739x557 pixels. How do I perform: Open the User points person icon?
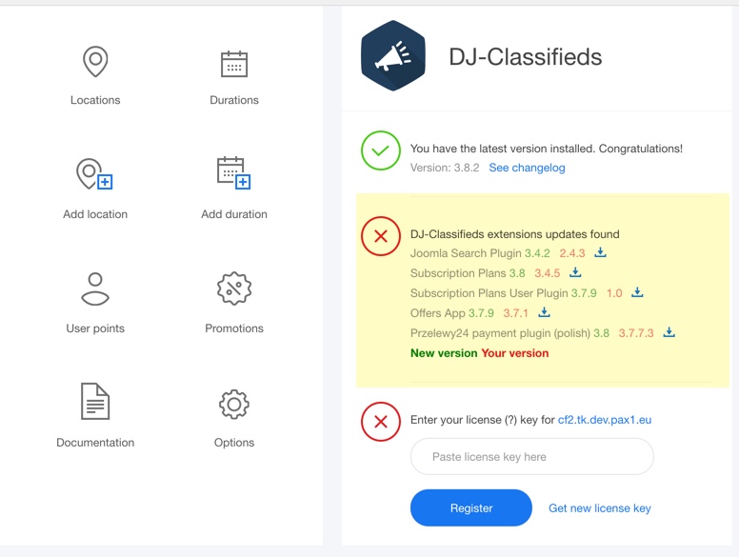click(x=95, y=288)
